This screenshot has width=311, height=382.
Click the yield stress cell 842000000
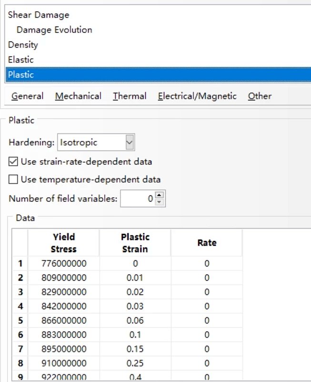point(64,306)
